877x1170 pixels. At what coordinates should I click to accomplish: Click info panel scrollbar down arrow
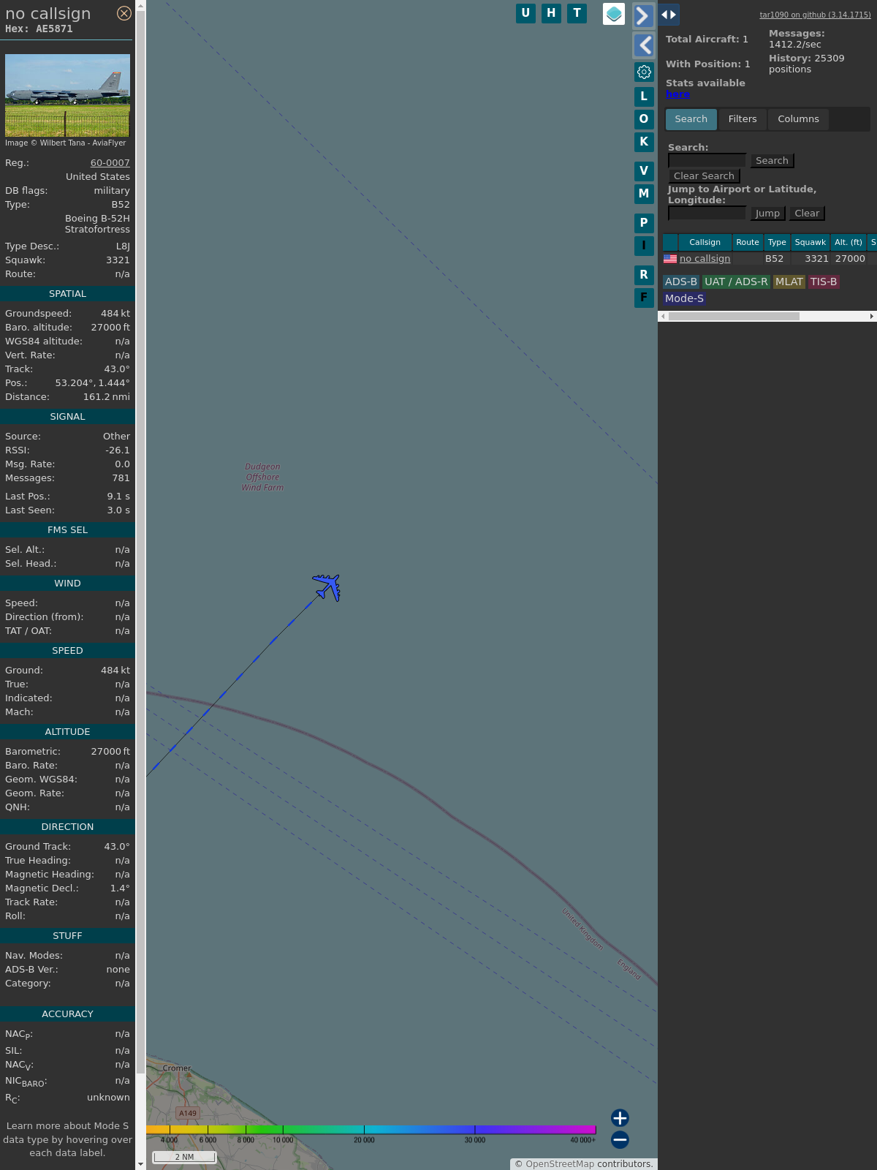pos(140,1164)
